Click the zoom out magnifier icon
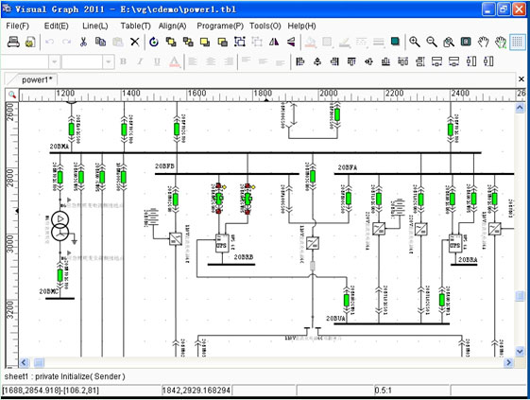Screen dimensions: 530x400 pyautogui.click(x=432, y=42)
